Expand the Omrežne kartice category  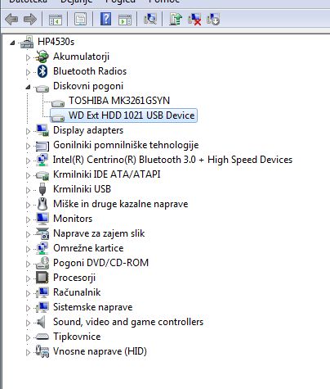[x=28, y=249]
